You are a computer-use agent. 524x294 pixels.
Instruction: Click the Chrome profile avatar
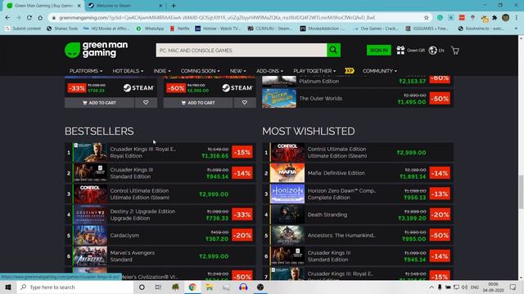[x=506, y=18]
